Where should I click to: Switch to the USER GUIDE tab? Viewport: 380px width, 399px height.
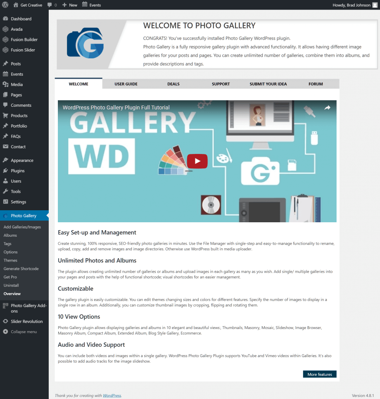pyautogui.click(x=126, y=84)
